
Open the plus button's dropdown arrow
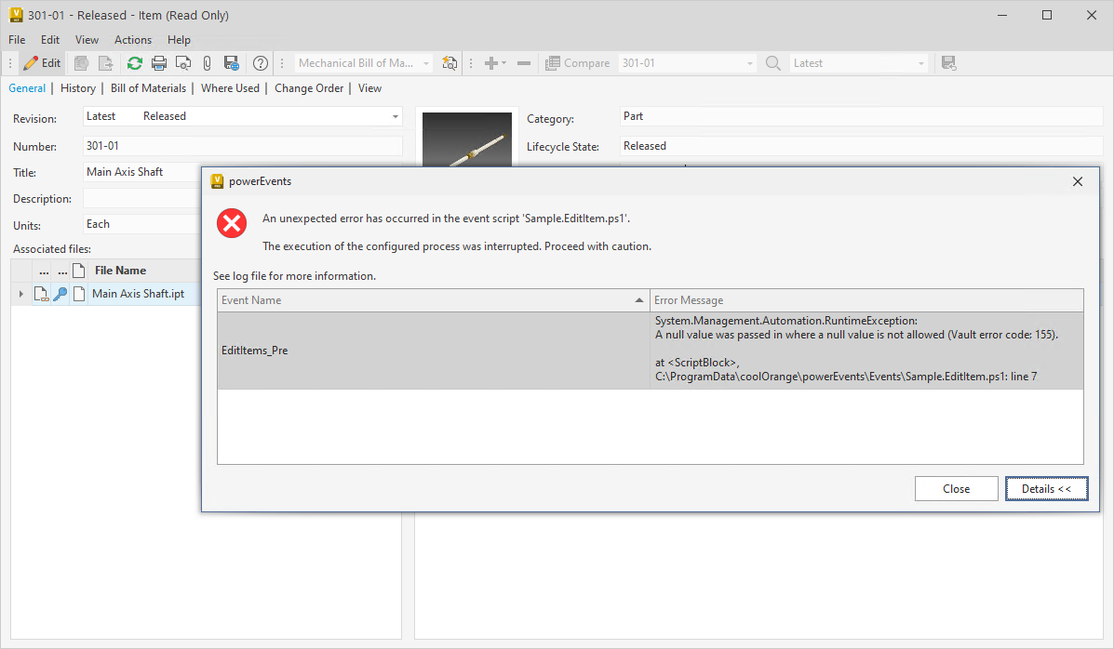coord(503,63)
